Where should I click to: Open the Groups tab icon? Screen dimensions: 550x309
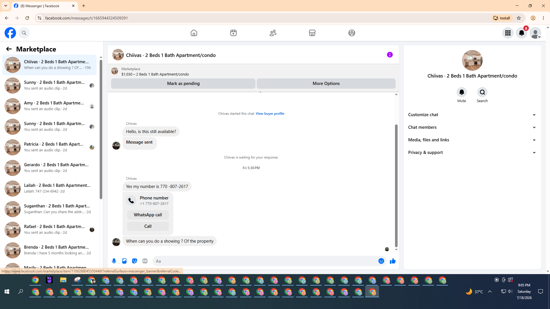(352, 33)
